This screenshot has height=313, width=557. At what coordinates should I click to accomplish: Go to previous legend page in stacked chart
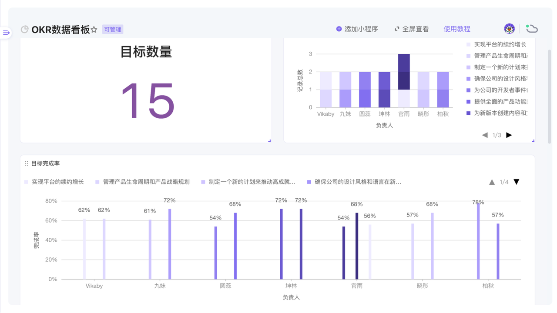click(485, 135)
